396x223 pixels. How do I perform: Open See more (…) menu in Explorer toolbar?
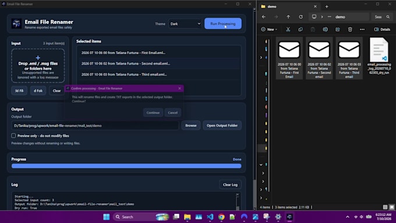click(362, 29)
